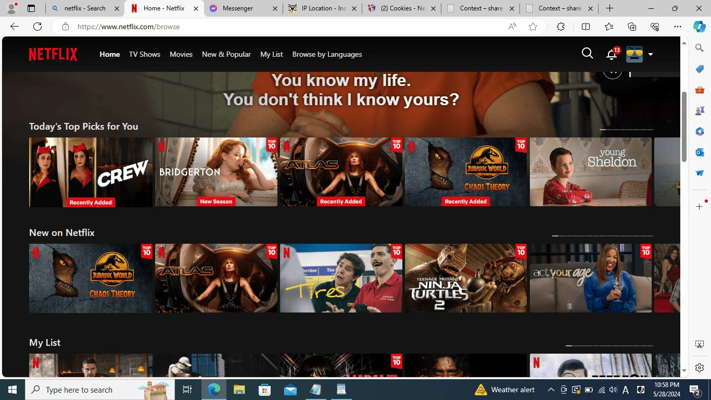Open the Collections icon
Screen dimensions: 711x400
[x=632, y=27]
